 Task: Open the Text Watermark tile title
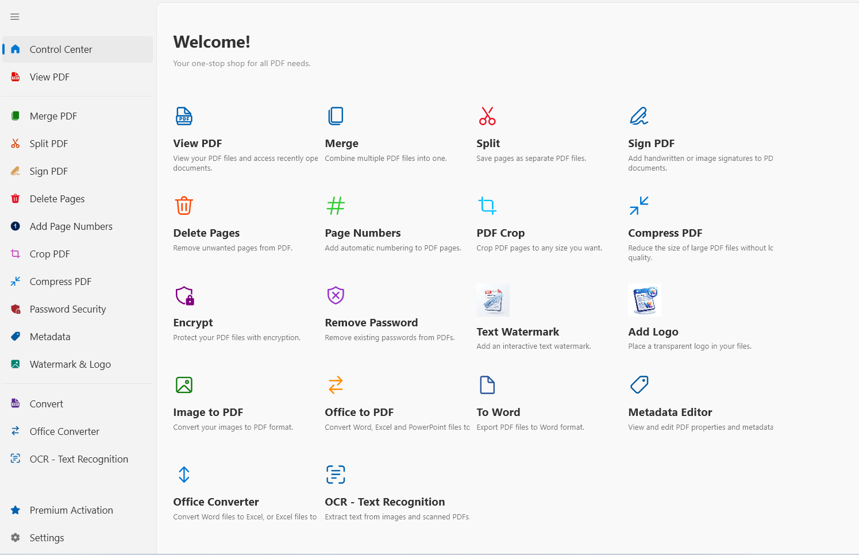pos(518,332)
